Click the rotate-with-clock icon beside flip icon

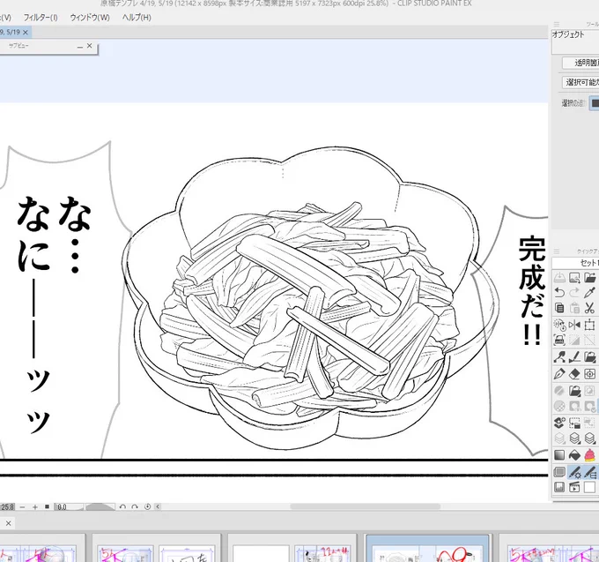point(559,325)
